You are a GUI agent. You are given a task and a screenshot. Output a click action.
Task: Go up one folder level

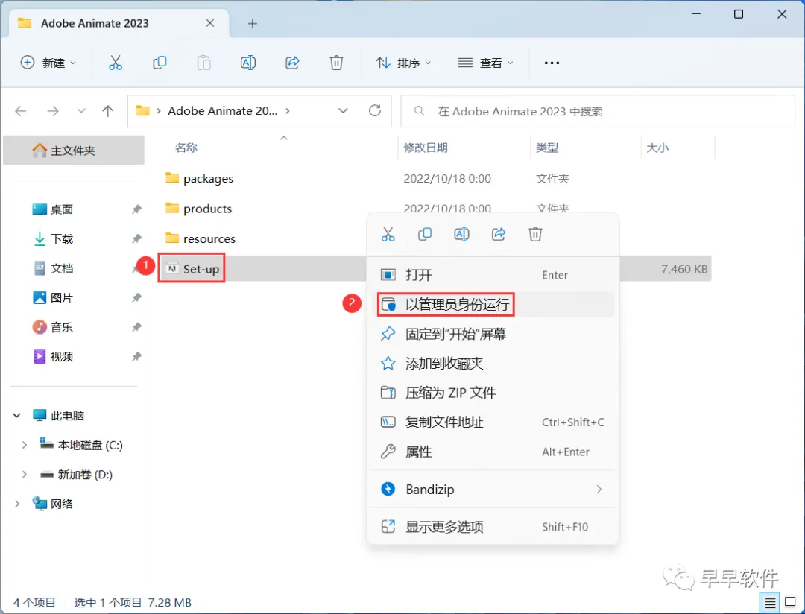coord(108,111)
